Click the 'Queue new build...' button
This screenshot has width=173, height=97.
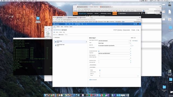coord(127,30)
